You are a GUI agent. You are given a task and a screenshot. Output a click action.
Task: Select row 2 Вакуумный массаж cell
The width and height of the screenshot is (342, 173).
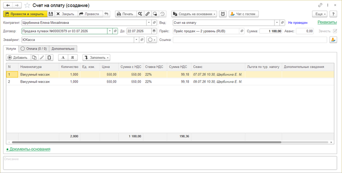tap(38, 82)
